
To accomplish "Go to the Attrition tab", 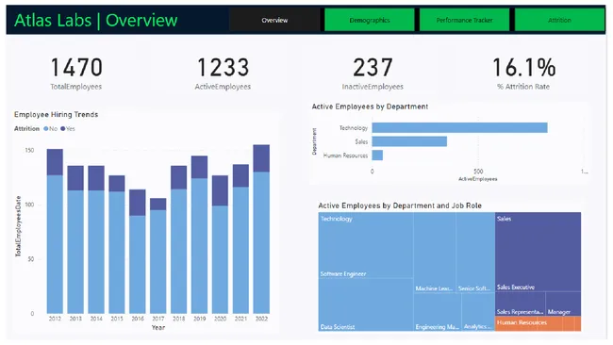I will [559, 20].
